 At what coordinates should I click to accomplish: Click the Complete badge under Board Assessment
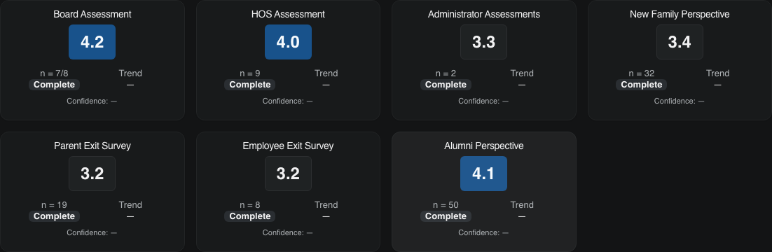click(x=54, y=85)
